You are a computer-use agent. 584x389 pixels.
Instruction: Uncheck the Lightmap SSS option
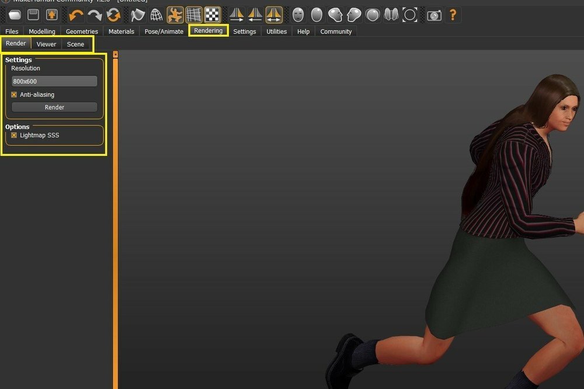tap(14, 135)
